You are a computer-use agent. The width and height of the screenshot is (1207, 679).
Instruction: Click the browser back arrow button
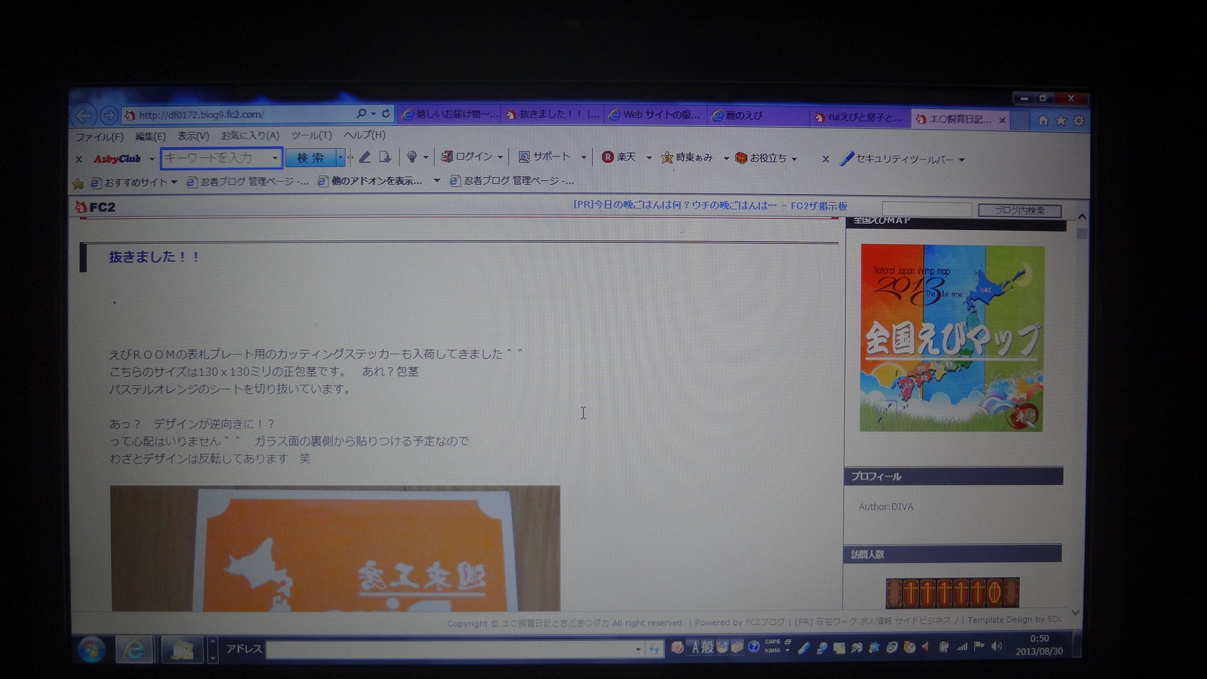83,115
